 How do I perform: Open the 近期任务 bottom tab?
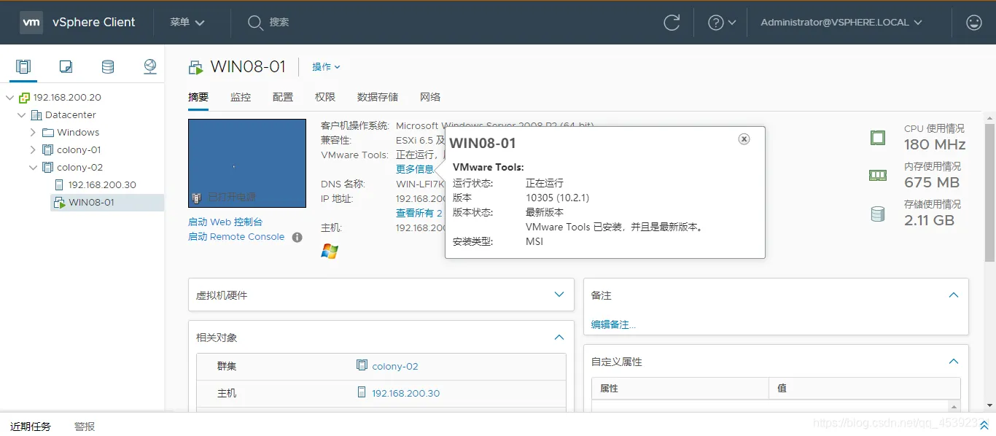click(31, 427)
